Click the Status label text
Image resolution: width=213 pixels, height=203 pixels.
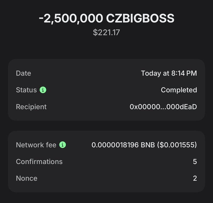click(26, 90)
